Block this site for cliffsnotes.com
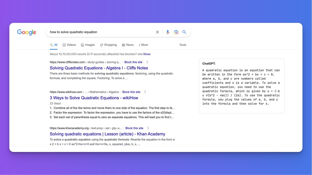Image resolution: width=312 pixels, height=175 pixels. [x=133, y=62]
